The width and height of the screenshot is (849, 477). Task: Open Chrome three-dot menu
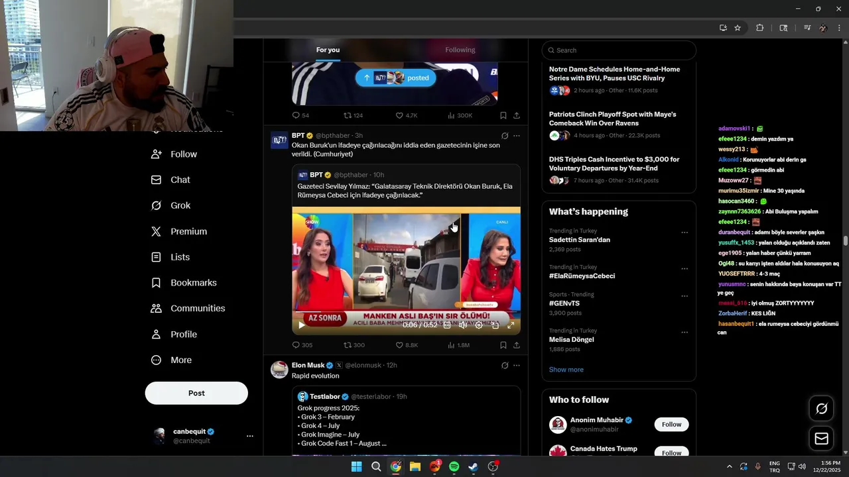pyautogui.click(x=839, y=28)
